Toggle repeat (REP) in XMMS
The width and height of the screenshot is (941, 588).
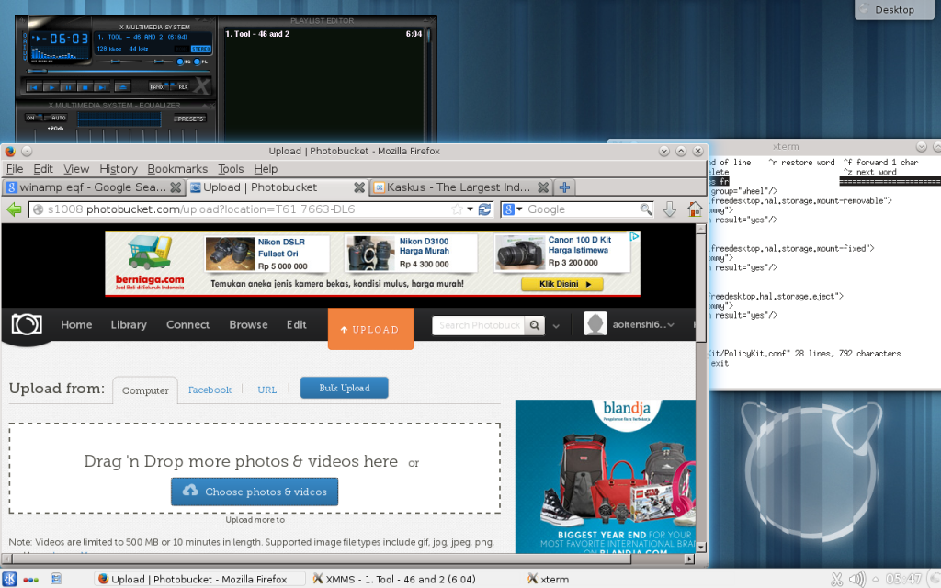coord(179,85)
